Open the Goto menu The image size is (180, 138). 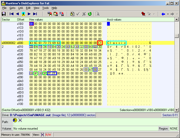[12, 8]
